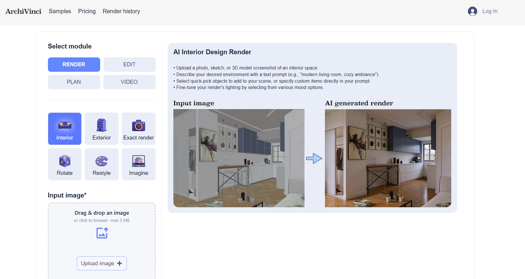Image resolution: width=525 pixels, height=279 pixels.
Task: Open the Samples page
Action: point(60,11)
